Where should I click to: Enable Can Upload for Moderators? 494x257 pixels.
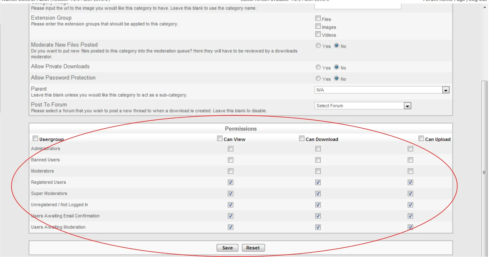pyautogui.click(x=410, y=171)
